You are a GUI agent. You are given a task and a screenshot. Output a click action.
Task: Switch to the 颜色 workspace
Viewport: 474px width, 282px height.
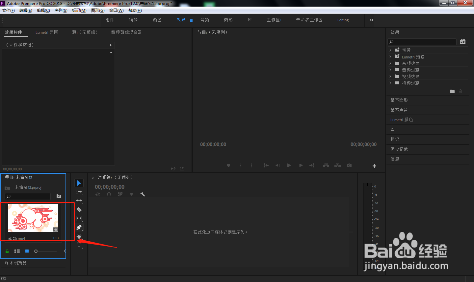coord(157,20)
